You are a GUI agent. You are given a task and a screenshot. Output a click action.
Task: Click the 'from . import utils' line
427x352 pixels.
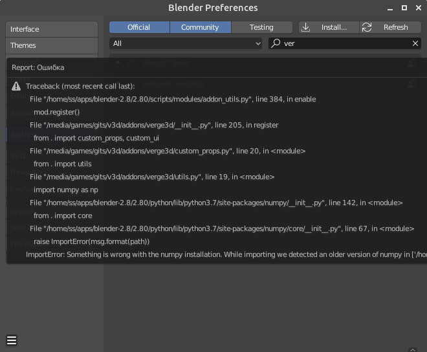point(63,164)
